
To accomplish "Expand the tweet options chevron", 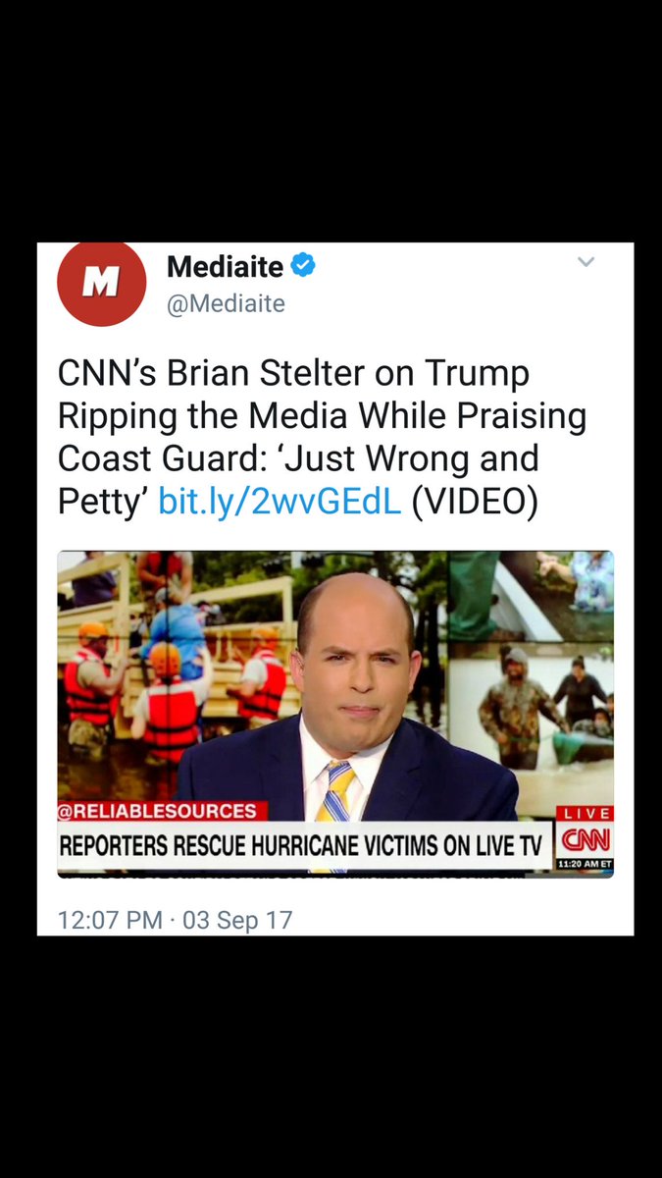I will [586, 262].
